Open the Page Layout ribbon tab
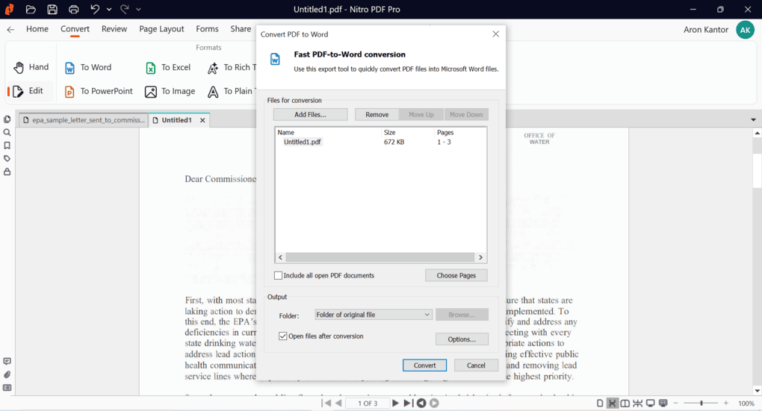The height and width of the screenshot is (411, 762). [162, 29]
